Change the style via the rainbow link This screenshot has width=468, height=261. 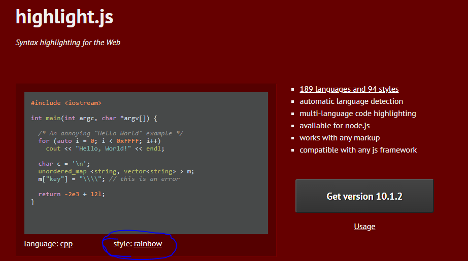(x=148, y=244)
